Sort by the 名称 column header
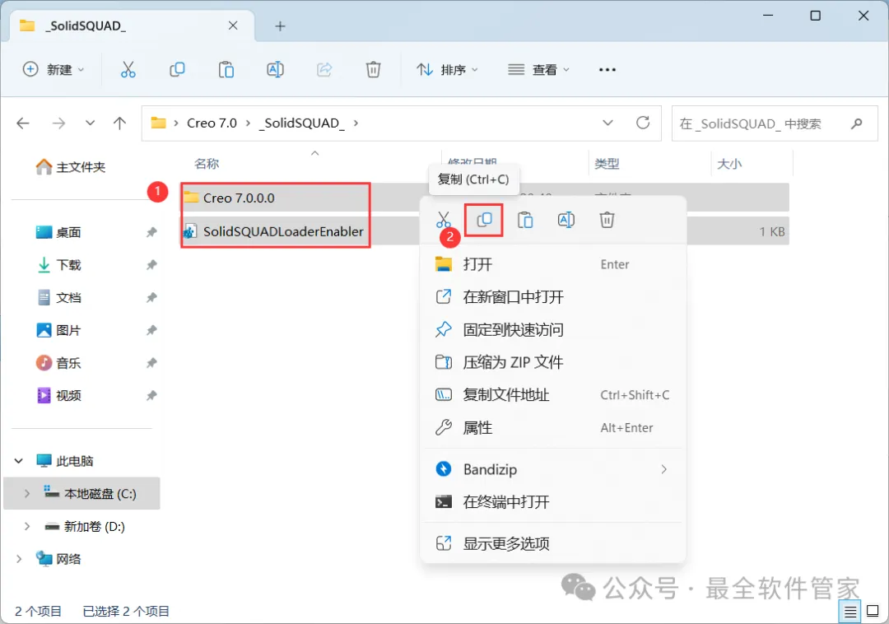 click(207, 164)
